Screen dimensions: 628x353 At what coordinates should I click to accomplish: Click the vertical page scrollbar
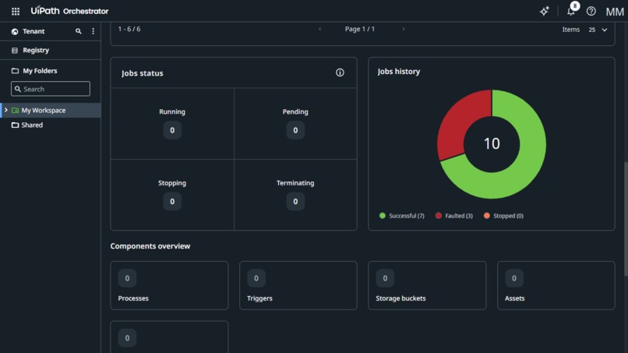[x=626, y=218]
